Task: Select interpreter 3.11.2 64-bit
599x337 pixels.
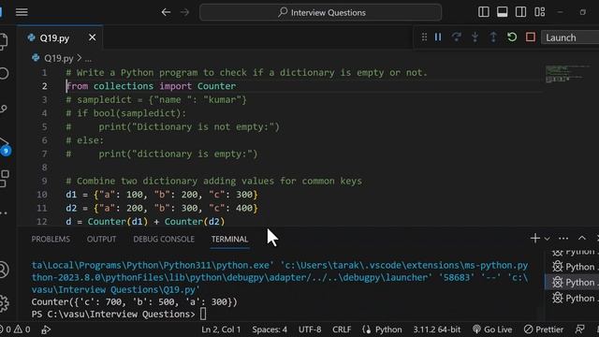Action: 437,330
